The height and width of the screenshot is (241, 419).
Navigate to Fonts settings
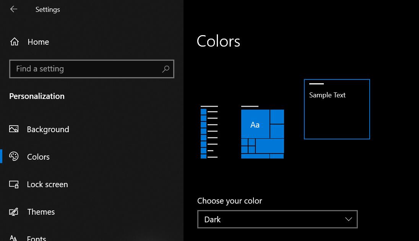coord(36,238)
